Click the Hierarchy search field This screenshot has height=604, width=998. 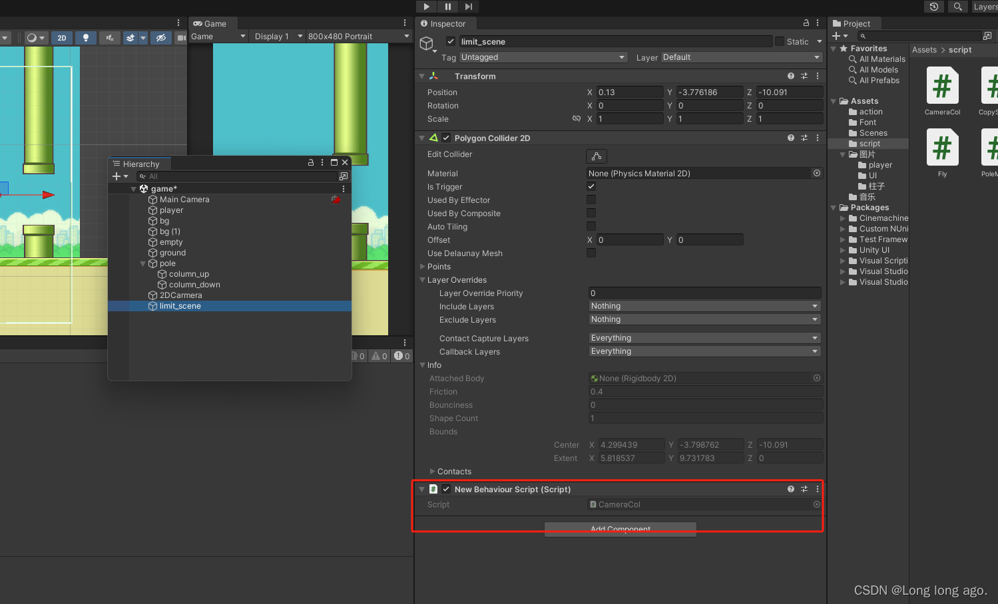click(237, 176)
